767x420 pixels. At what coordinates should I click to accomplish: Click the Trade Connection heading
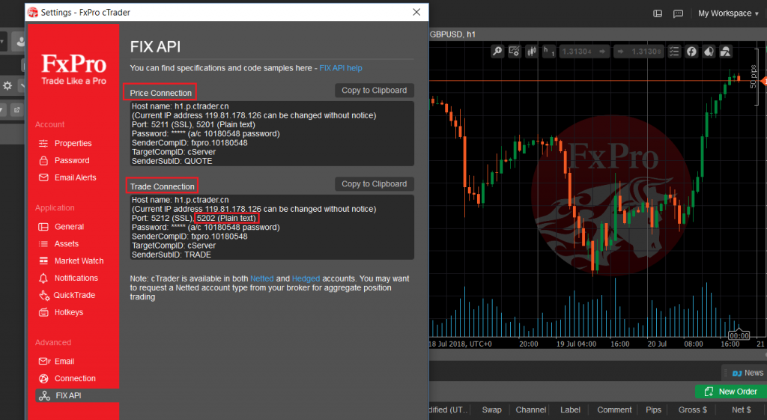pos(162,186)
